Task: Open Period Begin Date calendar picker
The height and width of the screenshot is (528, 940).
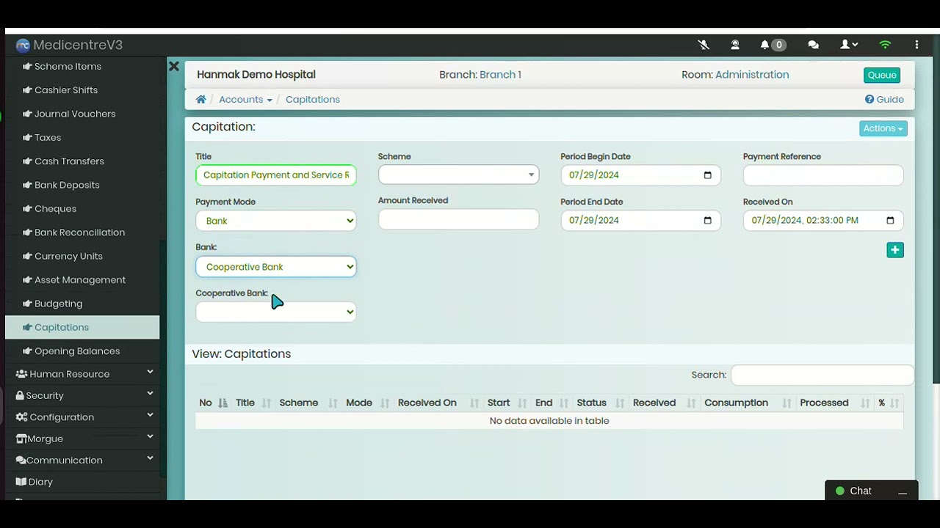Action: click(707, 175)
